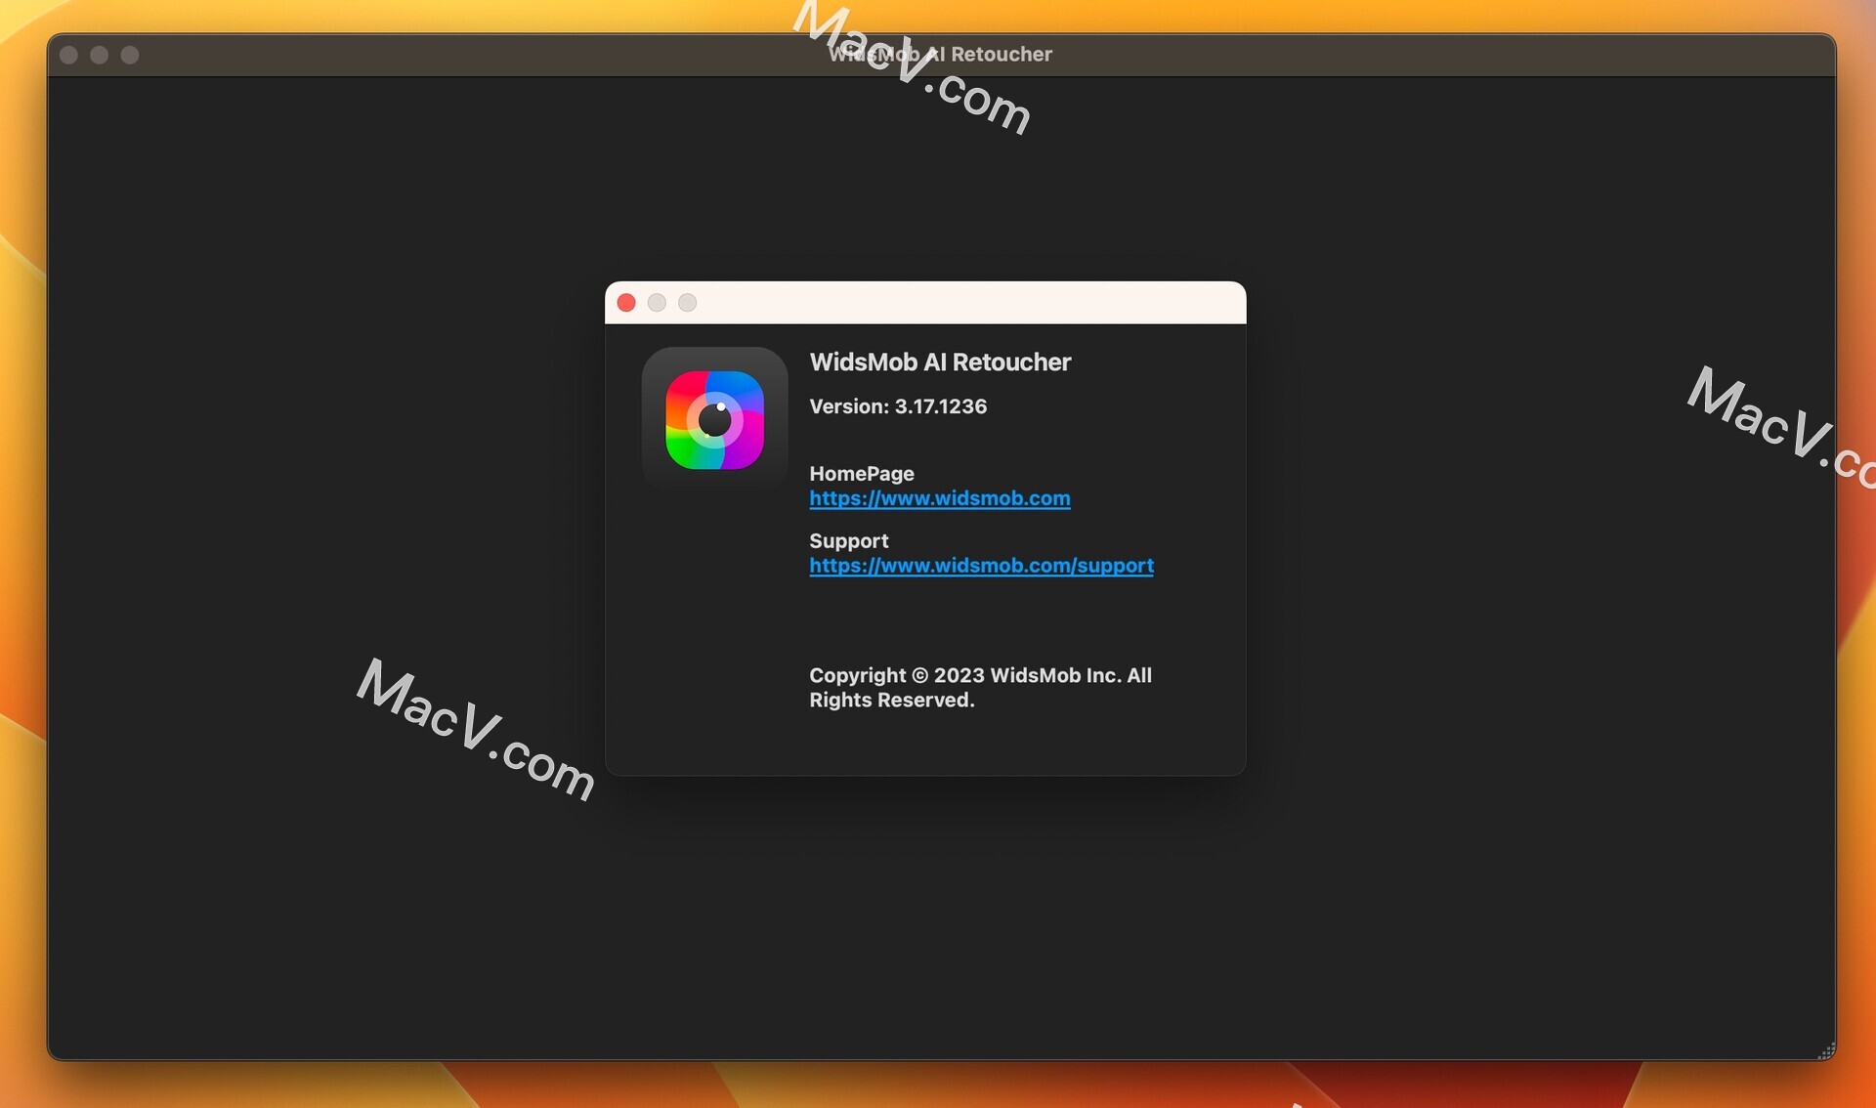Click the copyright 2023 WidsMob Inc. text
Screen dimensions: 1876x1108
click(x=980, y=688)
